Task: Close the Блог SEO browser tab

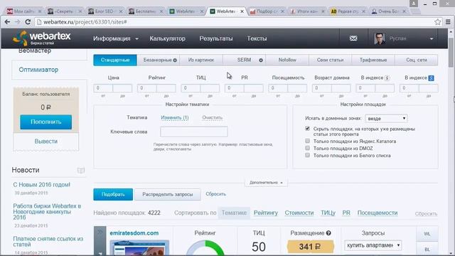Action: 121,11
